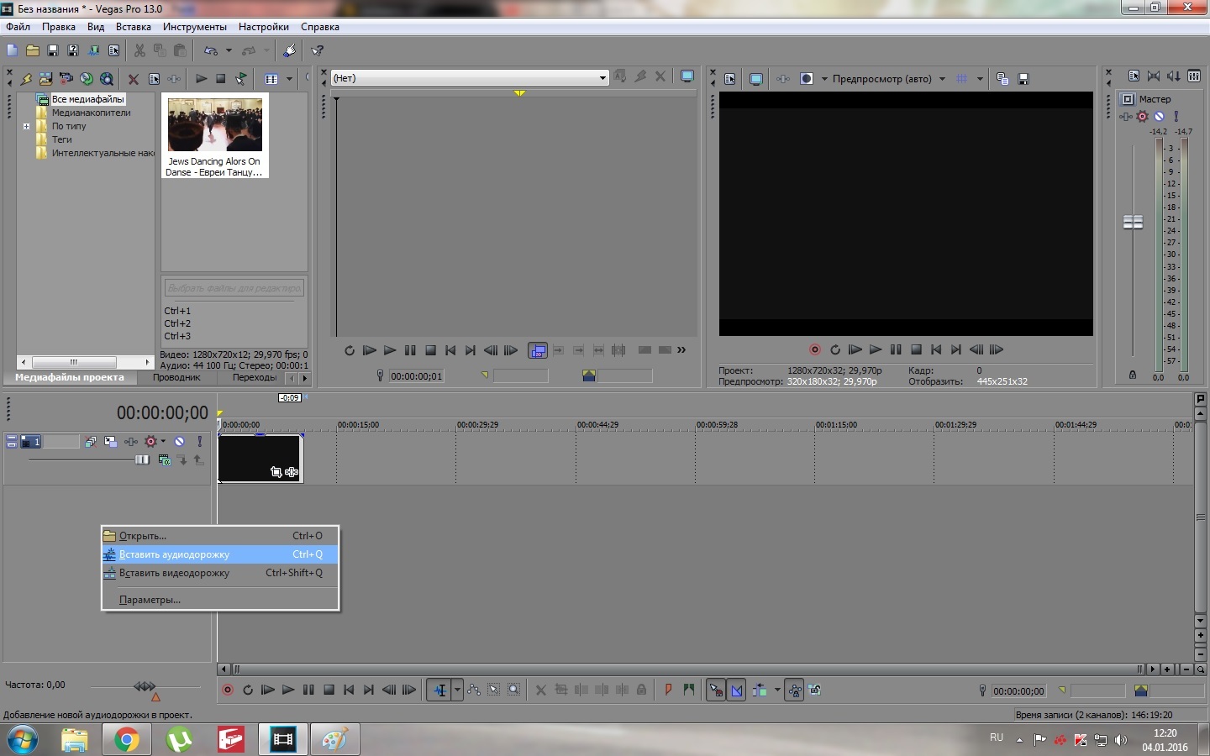Switch to the Переходы tab
Screen dimensions: 1210x756
coord(255,377)
